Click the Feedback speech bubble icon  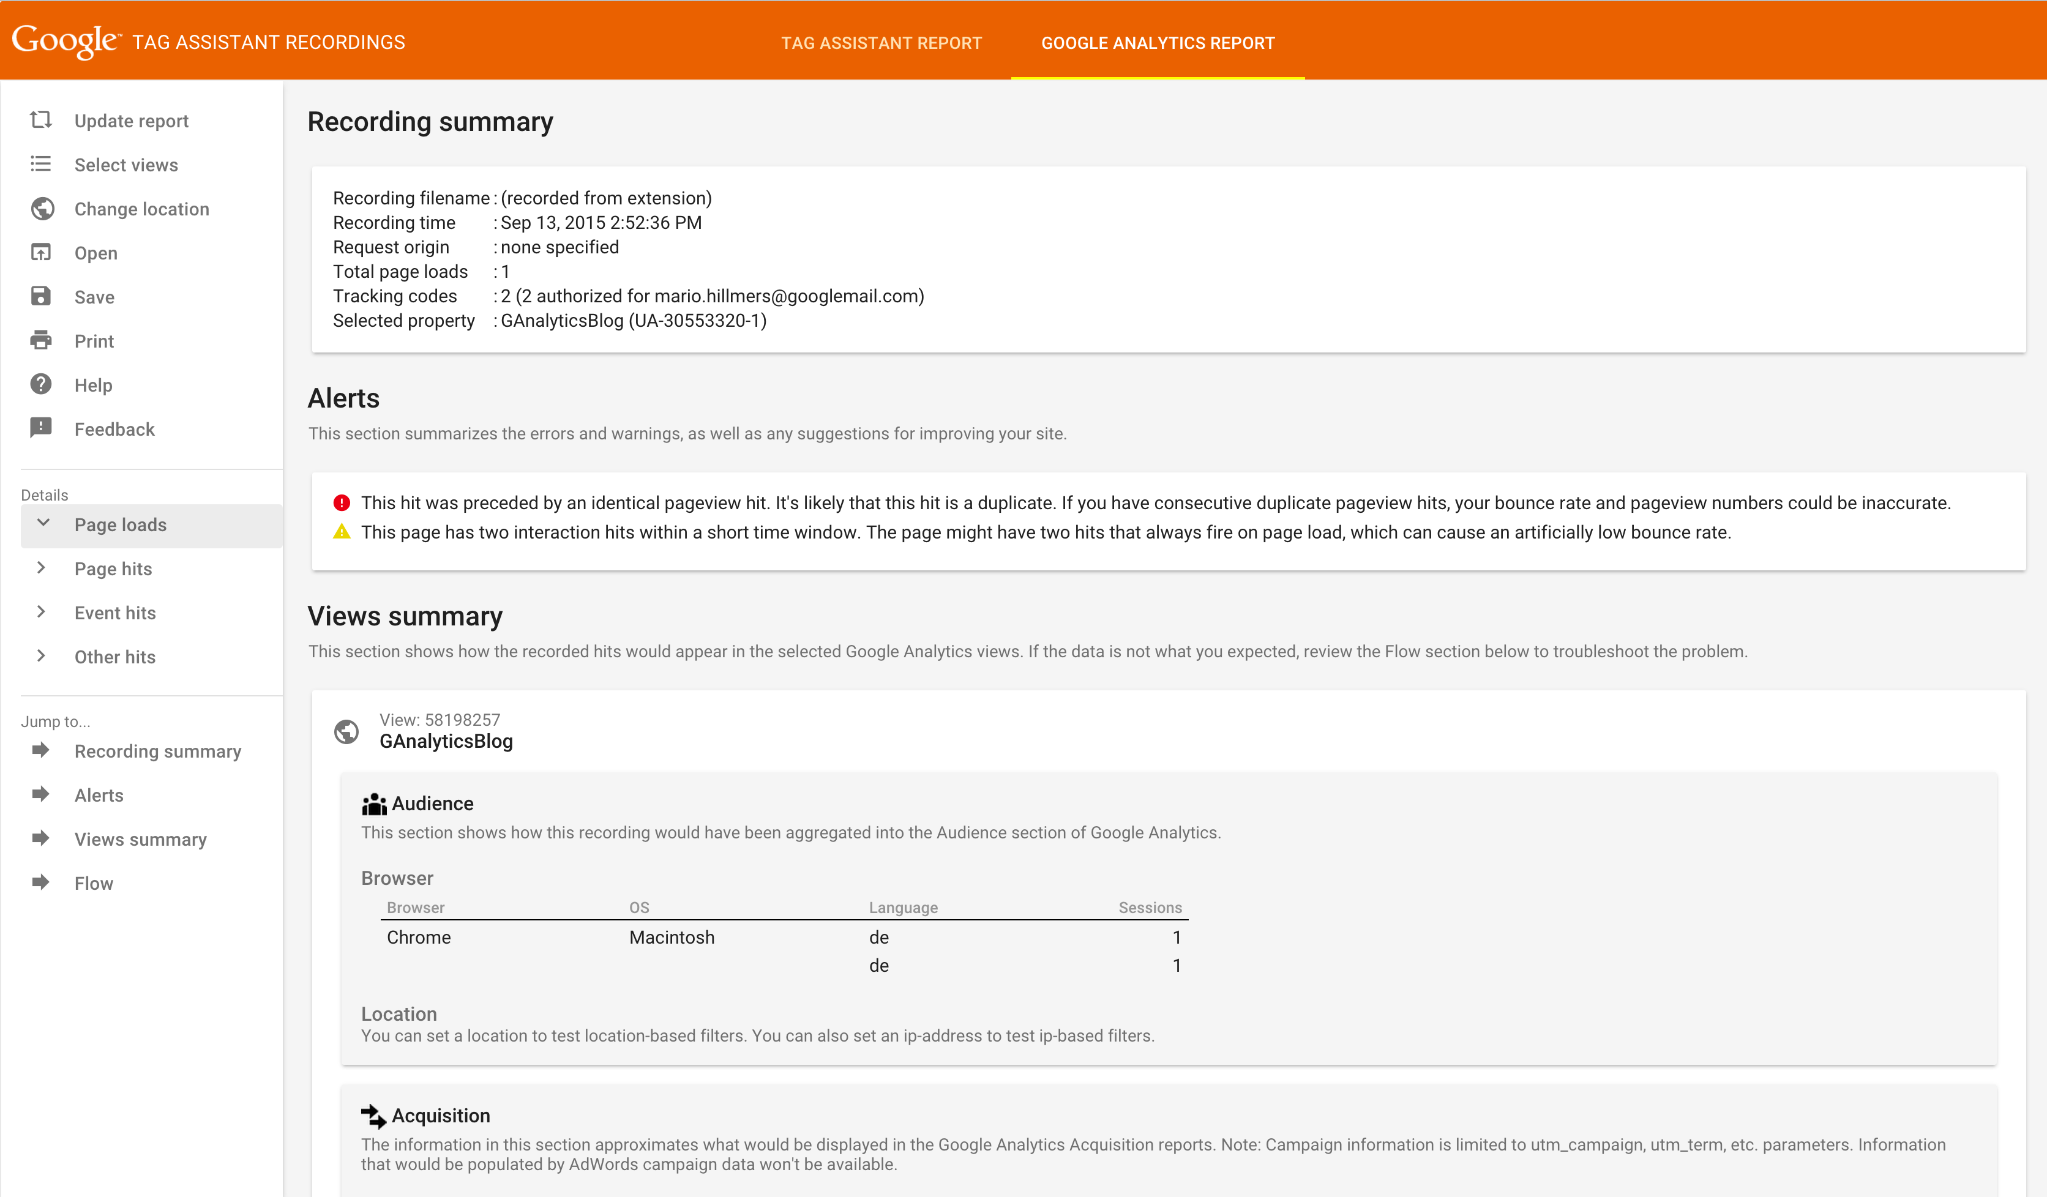40,428
